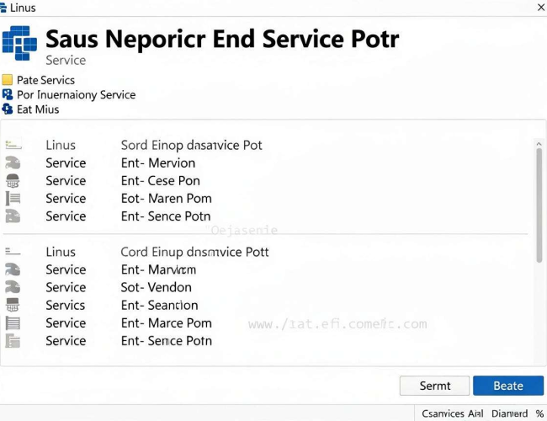Click icon beside Eot- Maren Pom row
This screenshot has height=421, width=547.
[x=13, y=199]
